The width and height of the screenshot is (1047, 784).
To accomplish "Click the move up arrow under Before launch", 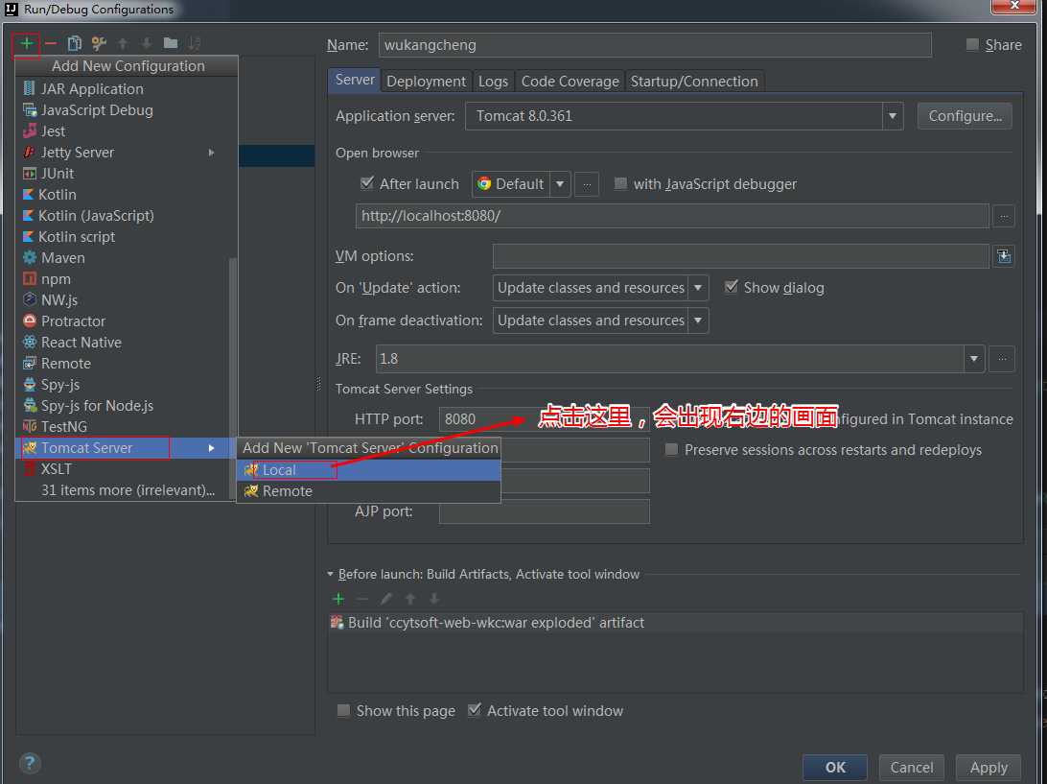I will tap(410, 599).
